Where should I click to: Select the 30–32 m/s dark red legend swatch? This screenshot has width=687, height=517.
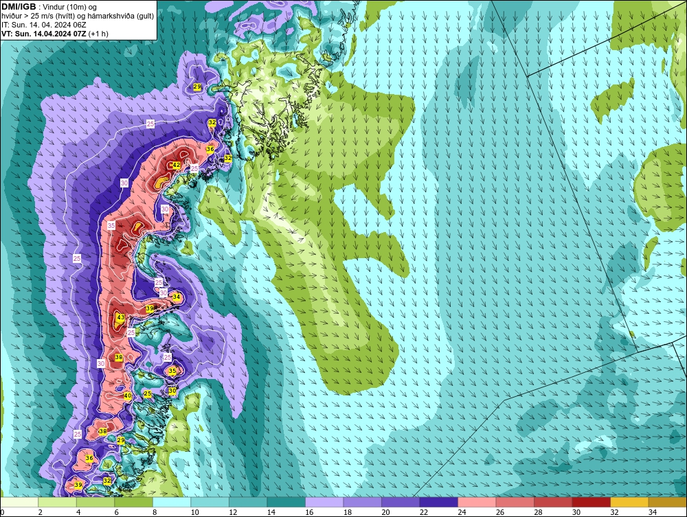point(591,502)
